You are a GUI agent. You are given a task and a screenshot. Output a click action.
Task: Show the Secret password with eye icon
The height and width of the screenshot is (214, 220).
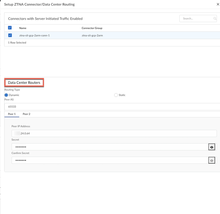click(x=212, y=147)
